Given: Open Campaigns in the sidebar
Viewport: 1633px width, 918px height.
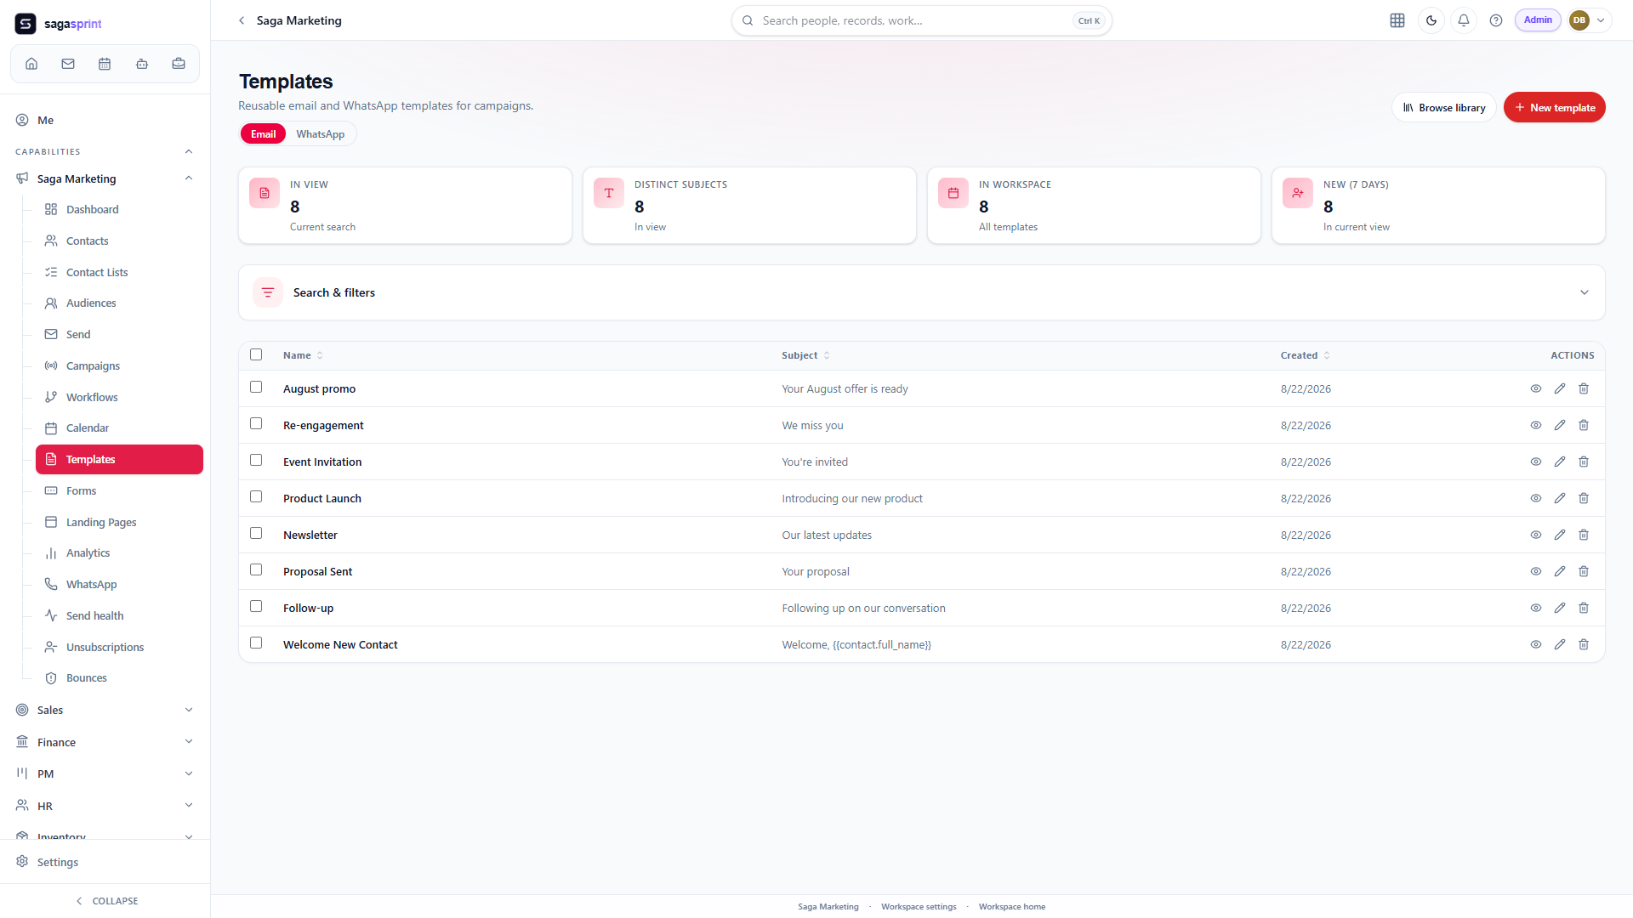Looking at the screenshot, I should [93, 365].
